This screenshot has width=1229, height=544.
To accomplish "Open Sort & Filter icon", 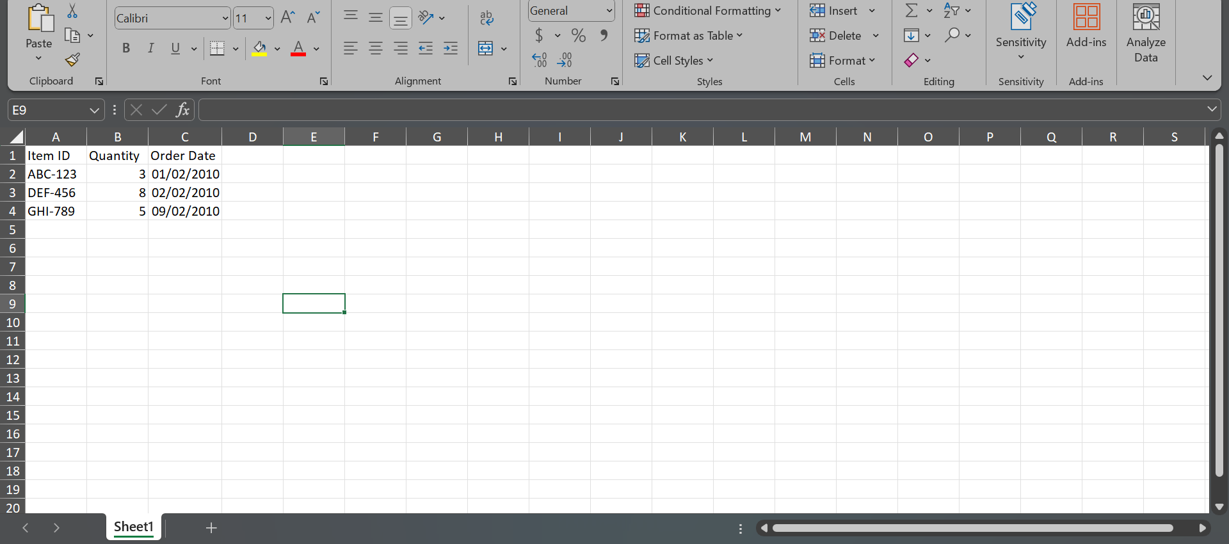I will click(x=952, y=10).
